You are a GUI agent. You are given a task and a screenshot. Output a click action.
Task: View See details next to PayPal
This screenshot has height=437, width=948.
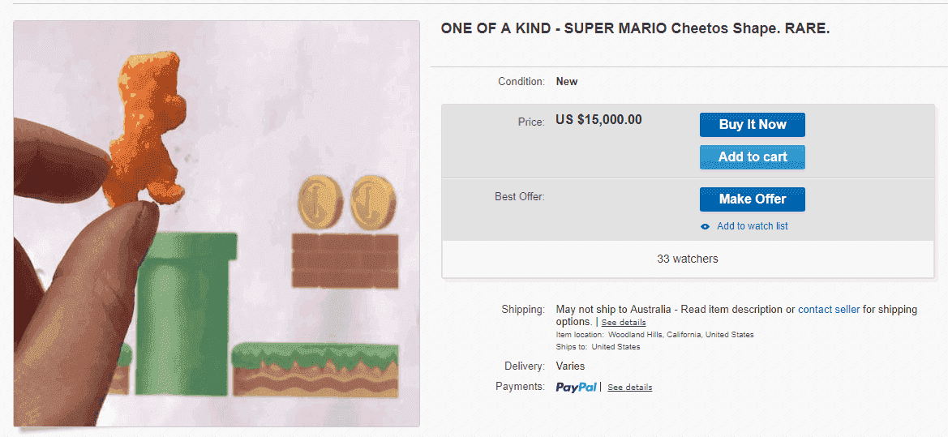tap(630, 387)
